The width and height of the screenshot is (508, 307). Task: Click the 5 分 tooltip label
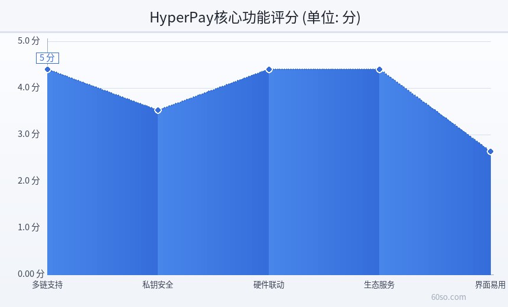pyautogui.click(x=47, y=58)
